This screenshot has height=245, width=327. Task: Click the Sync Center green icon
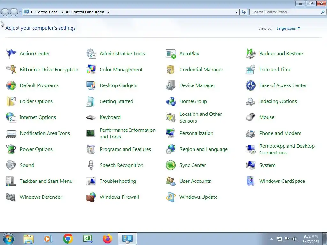(171, 165)
